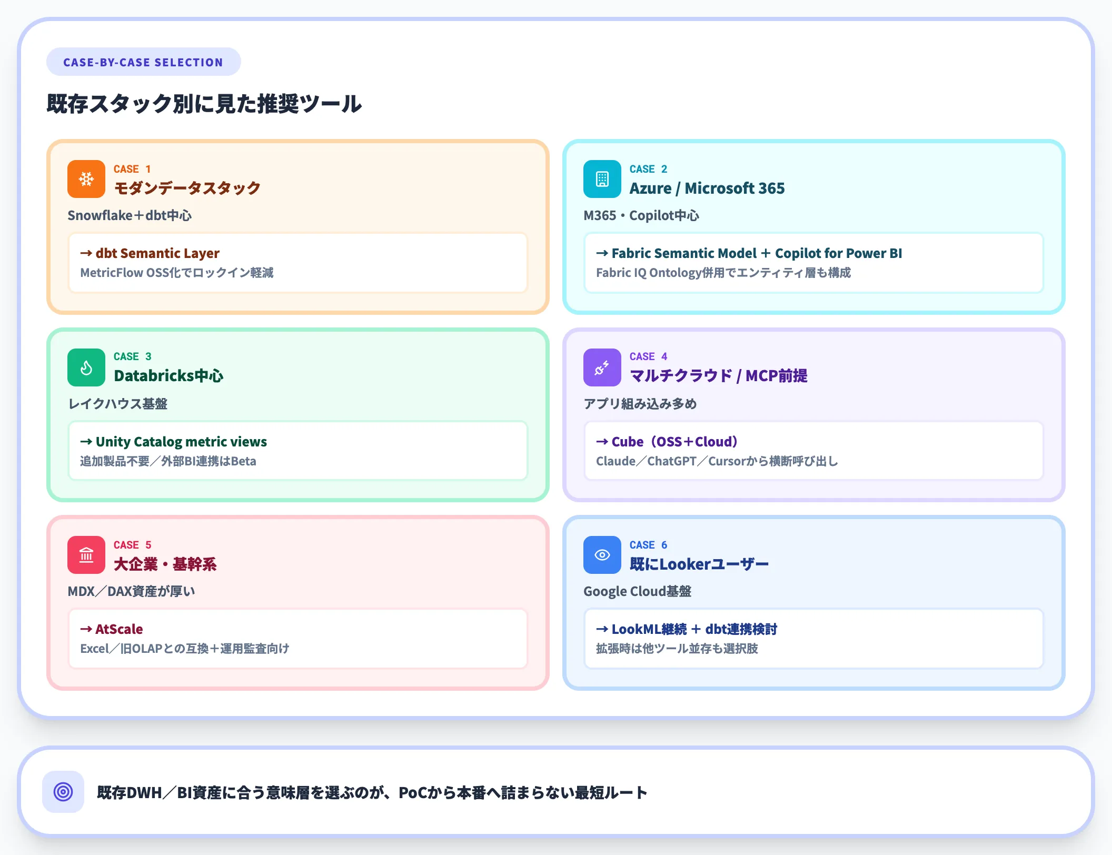Image resolution: width=1112 pixels, height=855 pixels.
Task: Toggle the CASE 1 orange card selection
Action: click(297, 226)
